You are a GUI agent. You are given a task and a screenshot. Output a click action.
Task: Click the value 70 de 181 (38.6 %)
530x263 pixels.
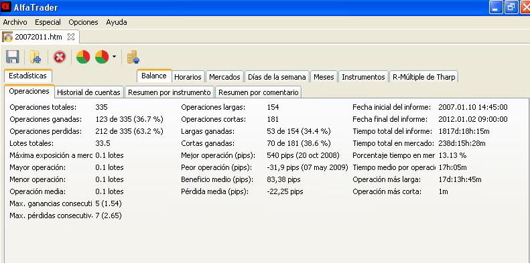[x=299, y=143]
